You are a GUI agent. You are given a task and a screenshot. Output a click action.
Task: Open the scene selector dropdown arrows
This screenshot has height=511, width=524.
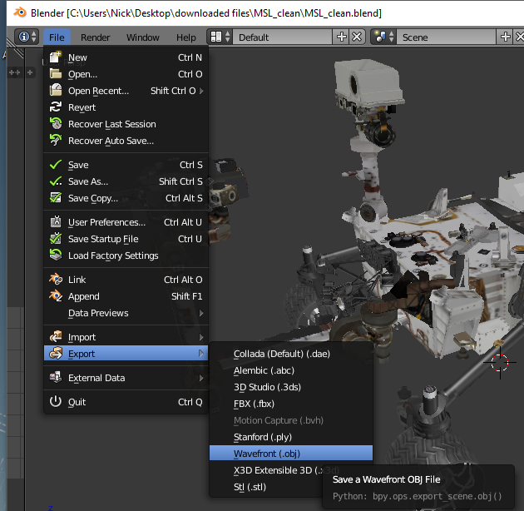point(391,37)
